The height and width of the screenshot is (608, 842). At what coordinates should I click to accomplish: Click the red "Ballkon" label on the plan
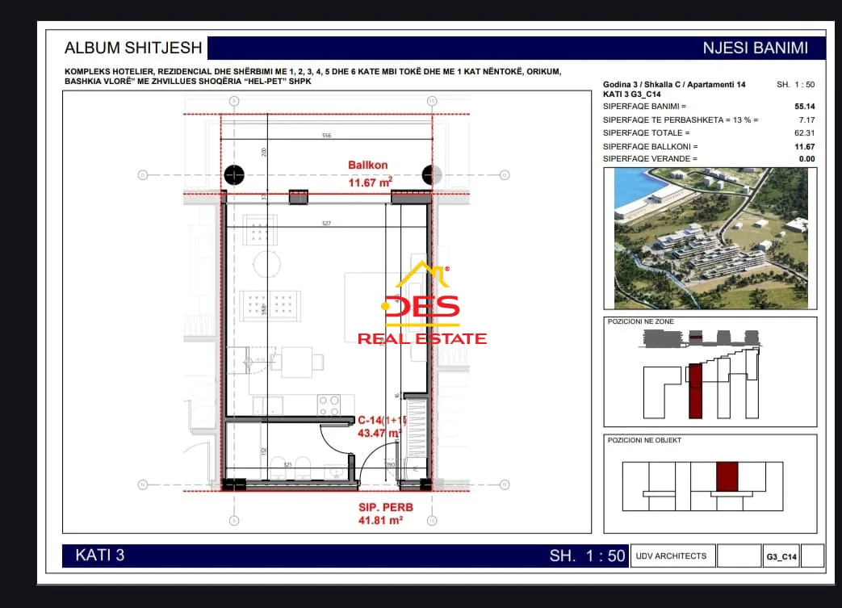click(368, 165)
